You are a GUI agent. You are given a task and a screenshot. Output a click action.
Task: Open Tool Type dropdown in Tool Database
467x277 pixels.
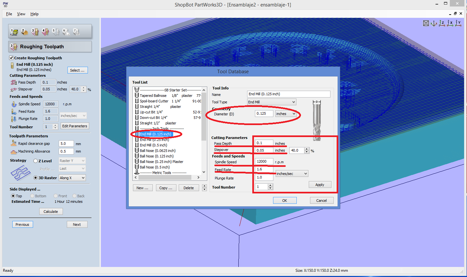pos(272,102)
